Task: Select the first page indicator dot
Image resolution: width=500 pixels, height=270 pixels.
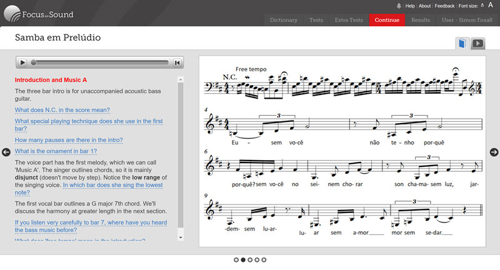Action: [x=236, y=260]
